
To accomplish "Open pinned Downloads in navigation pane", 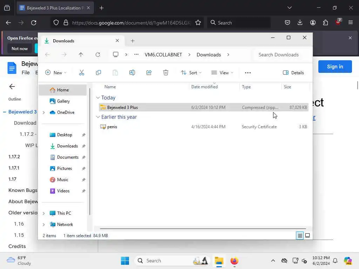I will pos(67,146).
